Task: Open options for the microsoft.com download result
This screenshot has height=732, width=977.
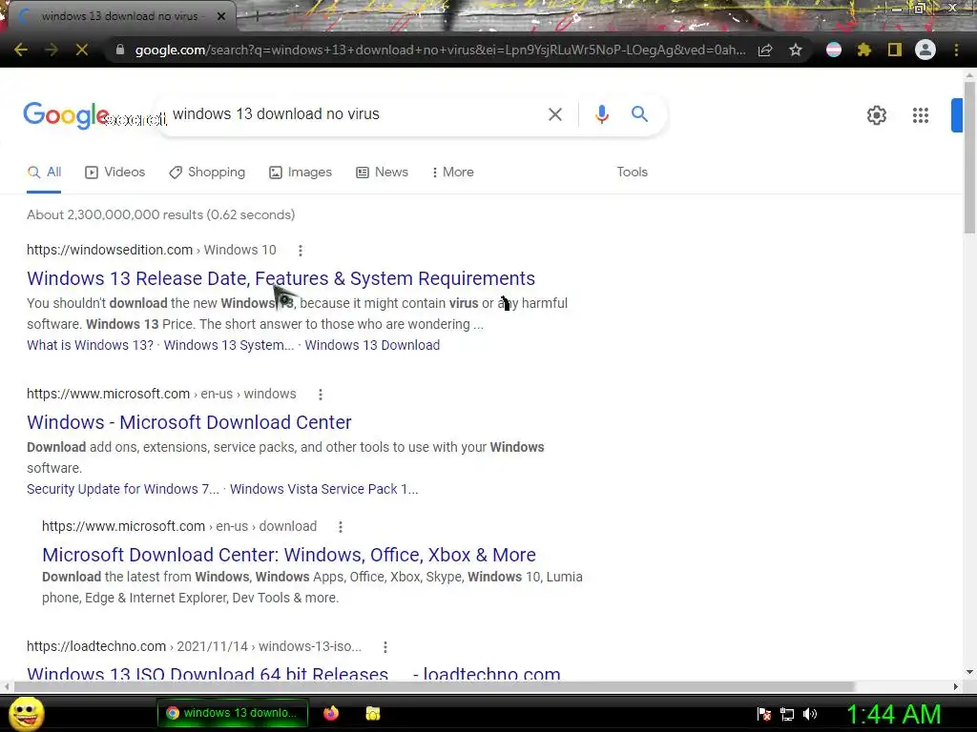Action: [x=341, y=526]
